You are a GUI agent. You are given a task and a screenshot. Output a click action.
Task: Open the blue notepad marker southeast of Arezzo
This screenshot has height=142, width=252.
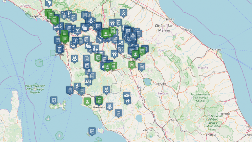point(141,67)
